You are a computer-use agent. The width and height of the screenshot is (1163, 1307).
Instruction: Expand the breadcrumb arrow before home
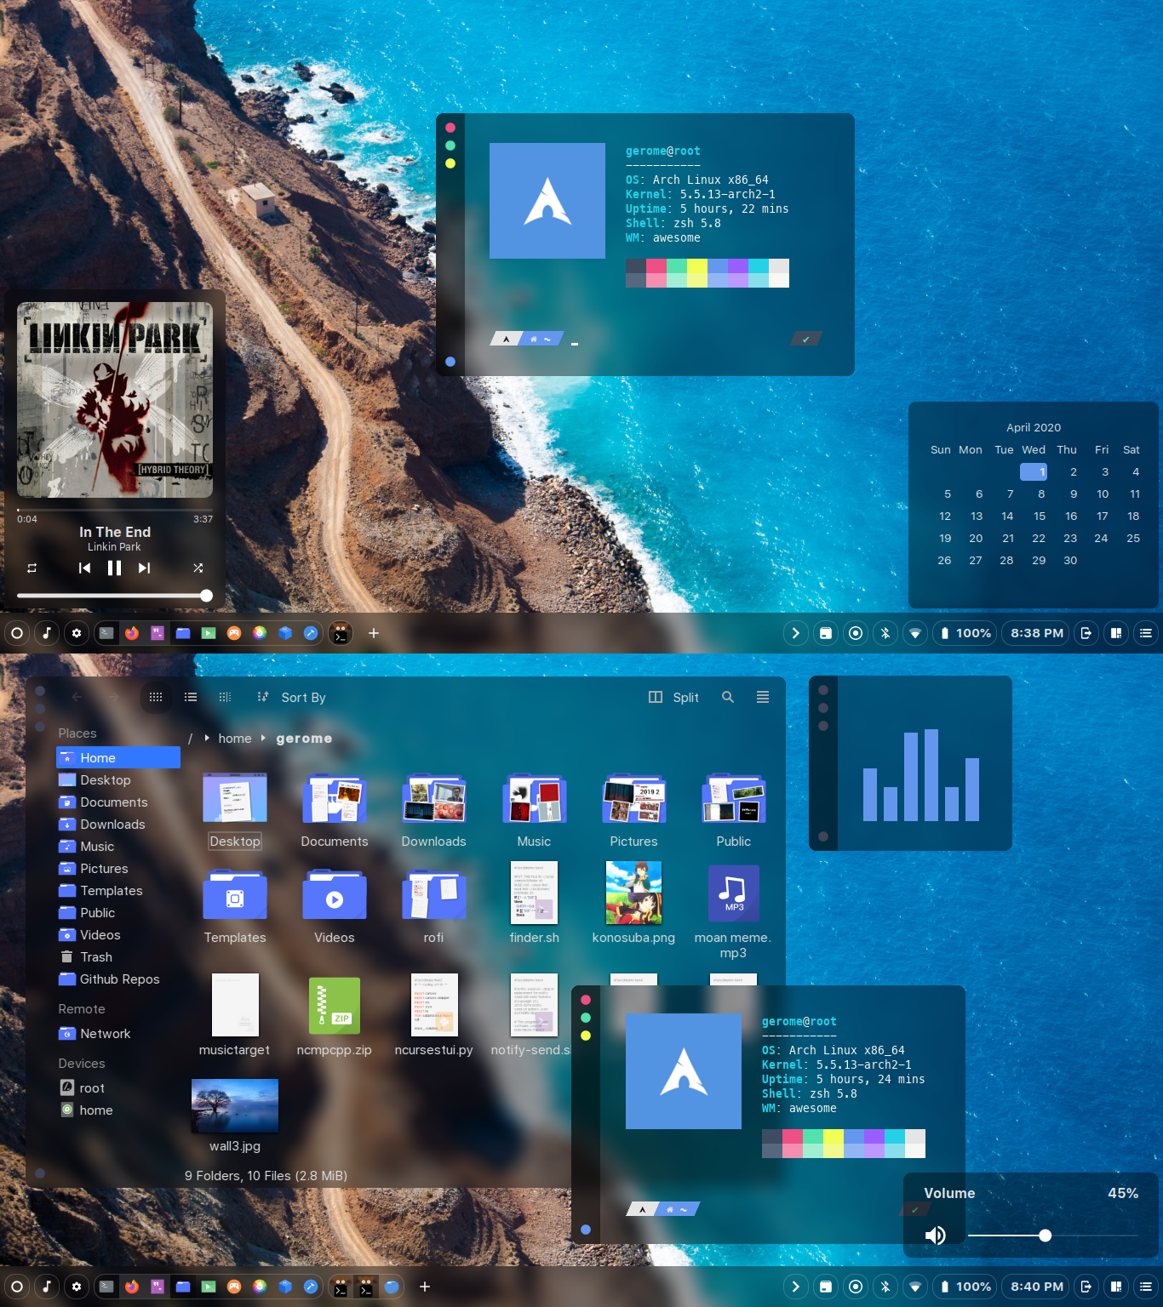point(207,738)
